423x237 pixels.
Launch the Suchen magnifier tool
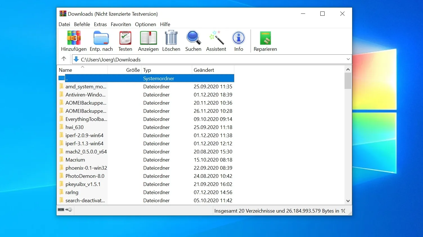pyautogui.click(x=193, y=41)
